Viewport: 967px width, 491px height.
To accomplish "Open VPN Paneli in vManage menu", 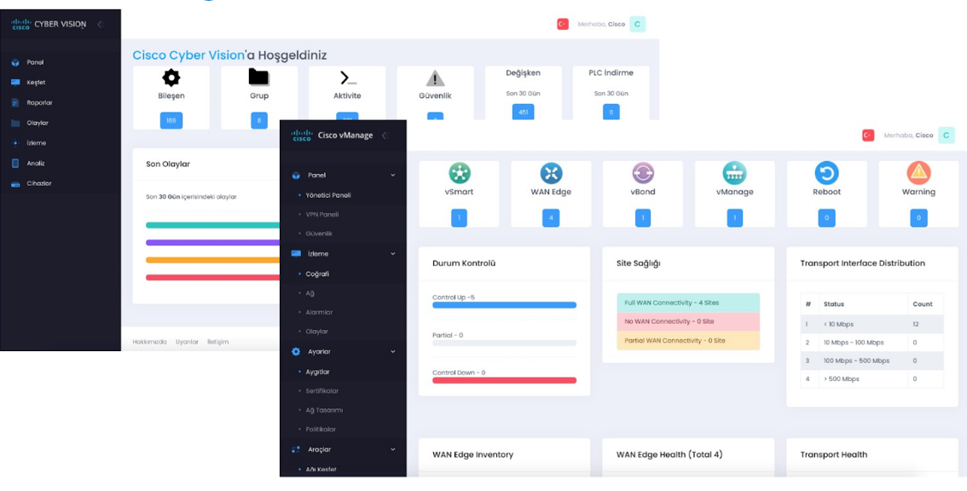I will (322, 214).
